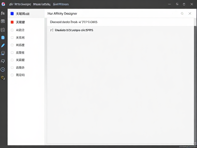Click the search circle icon in dialog header

(x=182, y=14)
